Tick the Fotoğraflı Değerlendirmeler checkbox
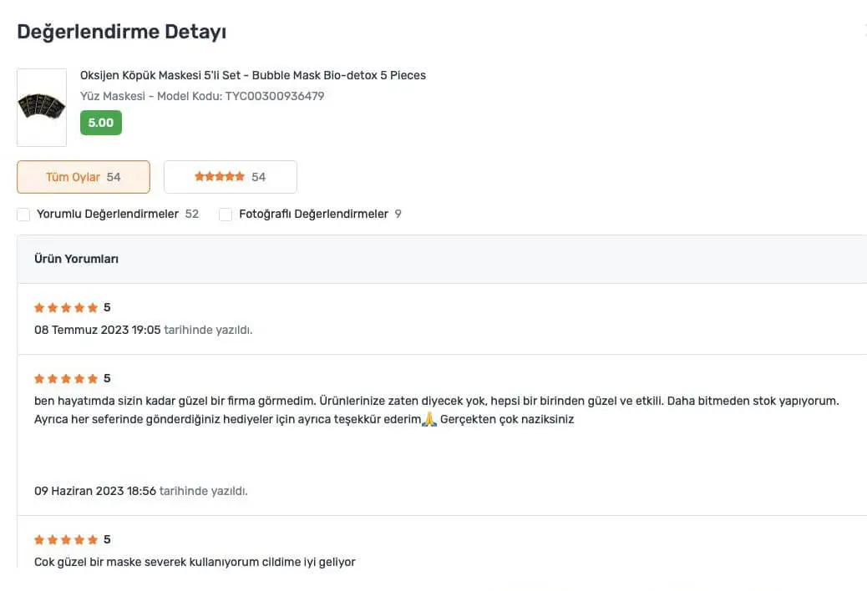The height and width of the screenshot is (591, 867). (226, 215)
